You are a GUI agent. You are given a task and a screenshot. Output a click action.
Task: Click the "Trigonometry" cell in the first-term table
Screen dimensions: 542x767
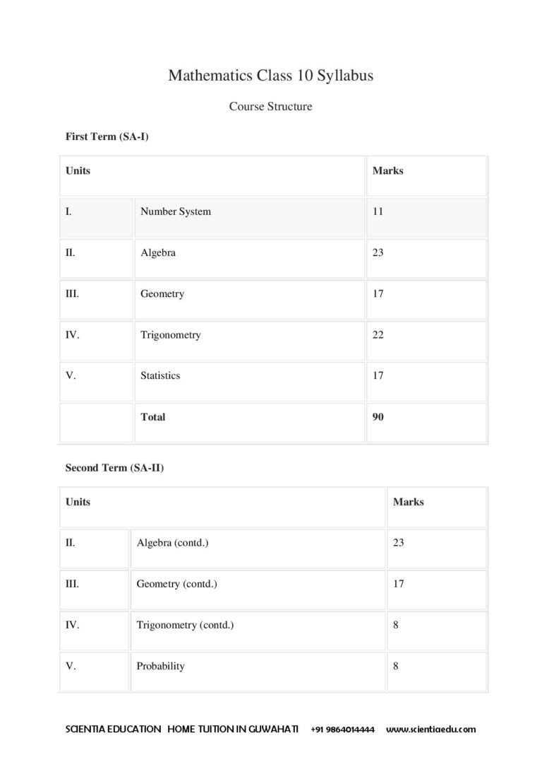coord(170,334)
